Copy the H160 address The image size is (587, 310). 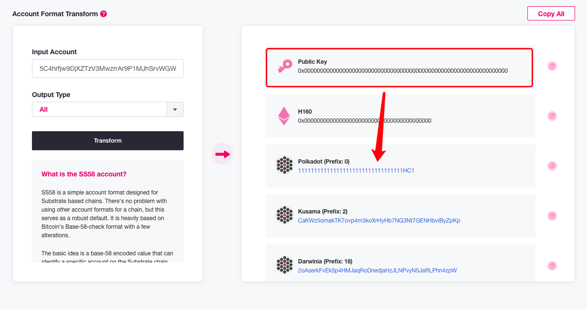(552, 116)
